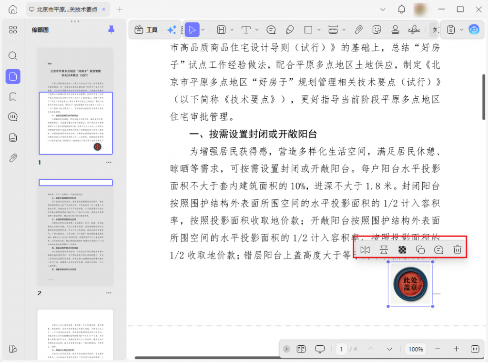Enter presentation screen mode
Viewport: 488px width, 362px height.
point(320,349)
